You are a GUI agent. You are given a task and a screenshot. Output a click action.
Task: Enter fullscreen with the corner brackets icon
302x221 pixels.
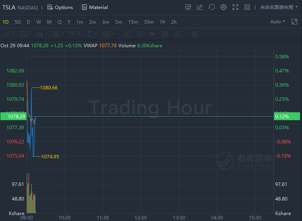point(235,7)
